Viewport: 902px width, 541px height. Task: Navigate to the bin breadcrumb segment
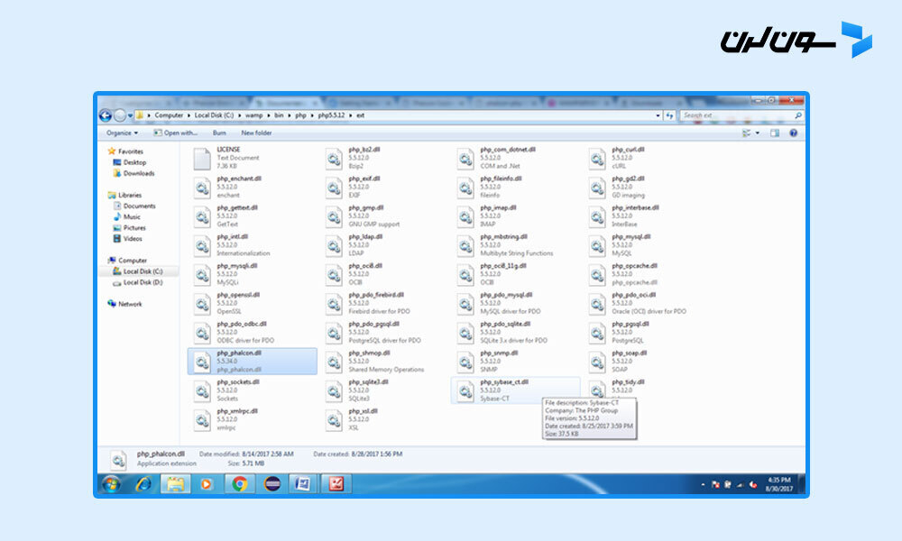click(279, 115)
